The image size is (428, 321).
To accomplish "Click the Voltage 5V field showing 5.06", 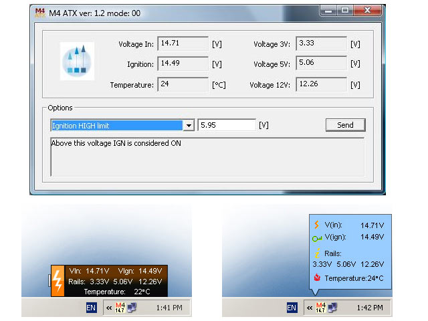I will tap(321, 63).
